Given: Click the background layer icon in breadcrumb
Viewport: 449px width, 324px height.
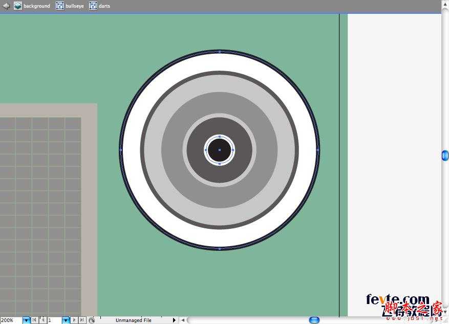Looking at the screenshot, I should [x=18, y=6].
